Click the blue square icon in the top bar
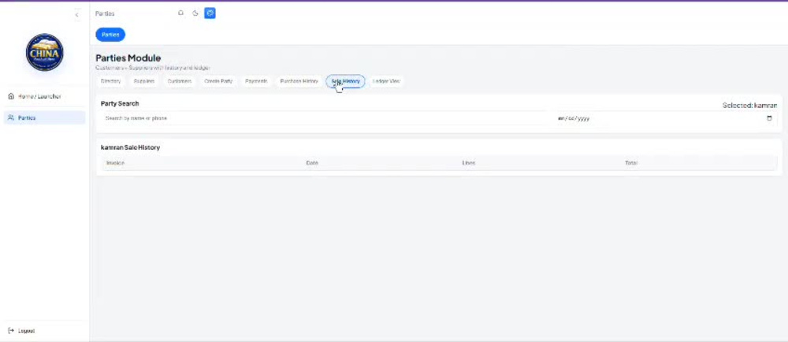The height and width of the screenshot is (342, 788). (x=210, y=13)
